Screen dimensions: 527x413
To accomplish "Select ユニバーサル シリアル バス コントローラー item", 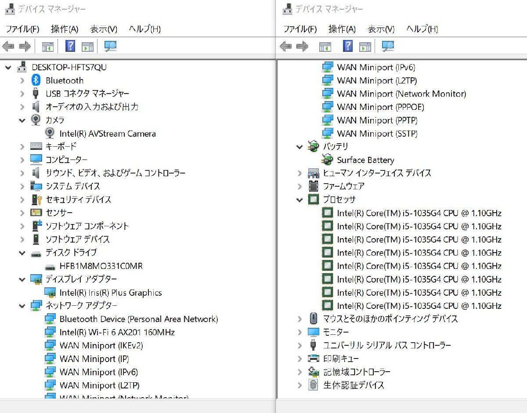I will pos(387,345).
